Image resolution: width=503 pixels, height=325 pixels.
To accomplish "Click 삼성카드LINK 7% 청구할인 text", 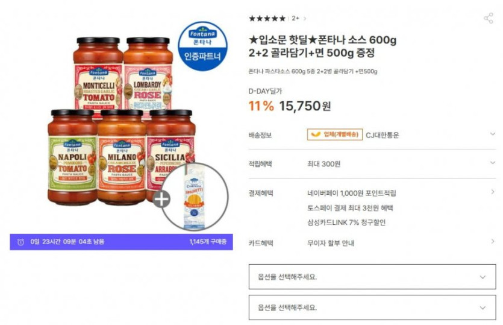I will (346, 222).
